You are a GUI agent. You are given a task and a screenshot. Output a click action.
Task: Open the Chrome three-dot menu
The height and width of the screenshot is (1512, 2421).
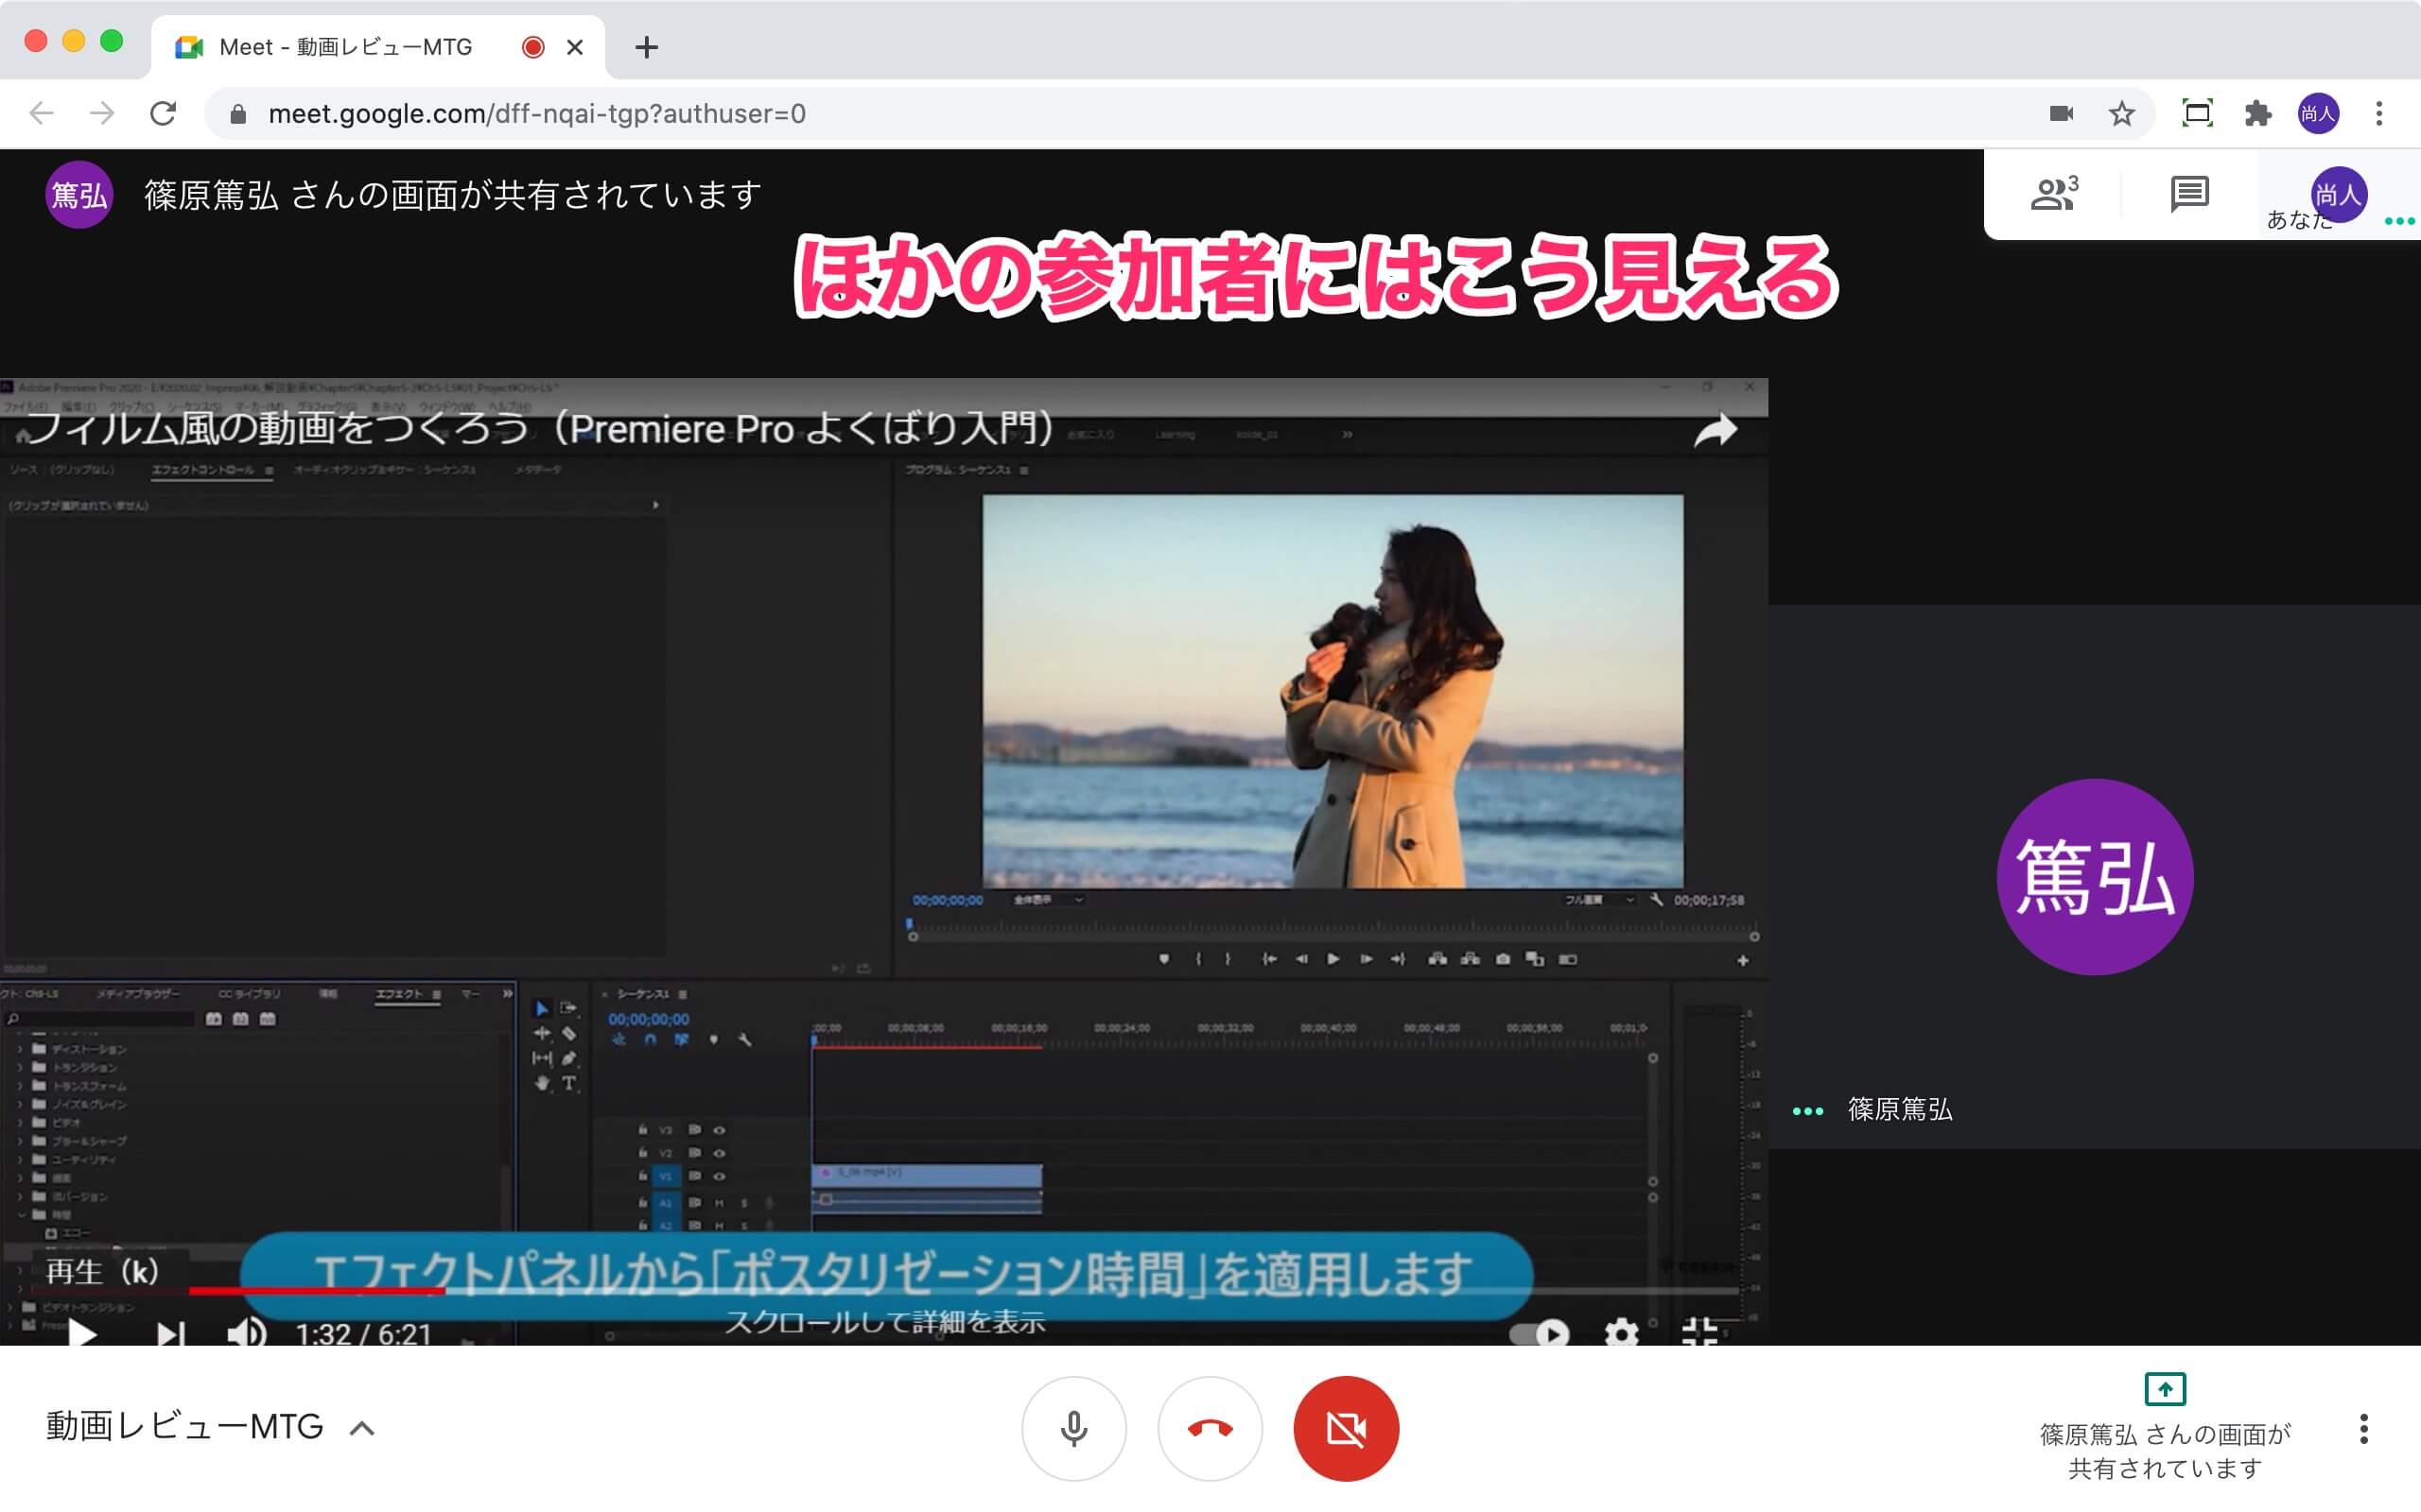coord(2379,114)
